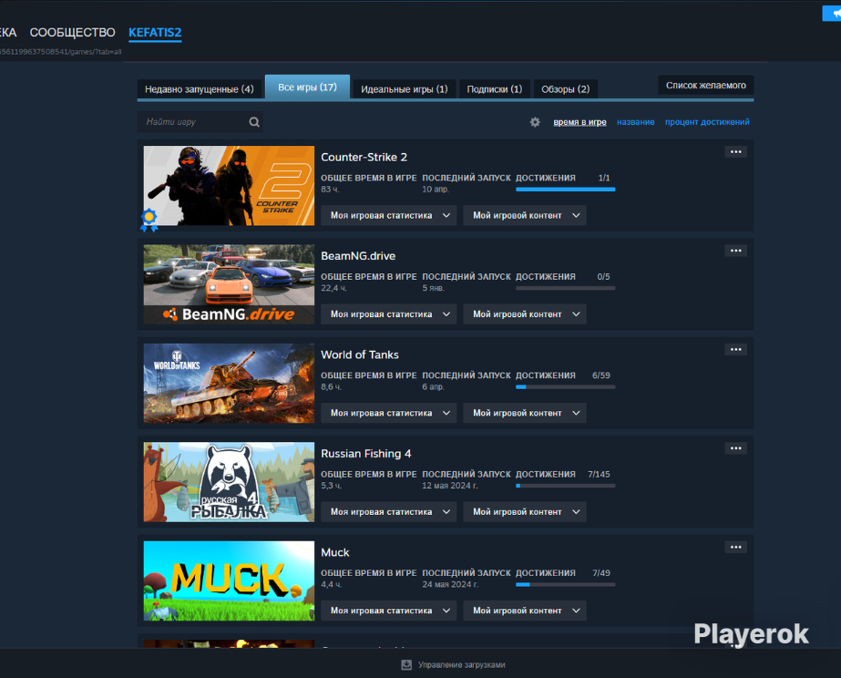
Task: Click Russian Fishing 4 achievements progress bar
Action: (x=565, y=486)
